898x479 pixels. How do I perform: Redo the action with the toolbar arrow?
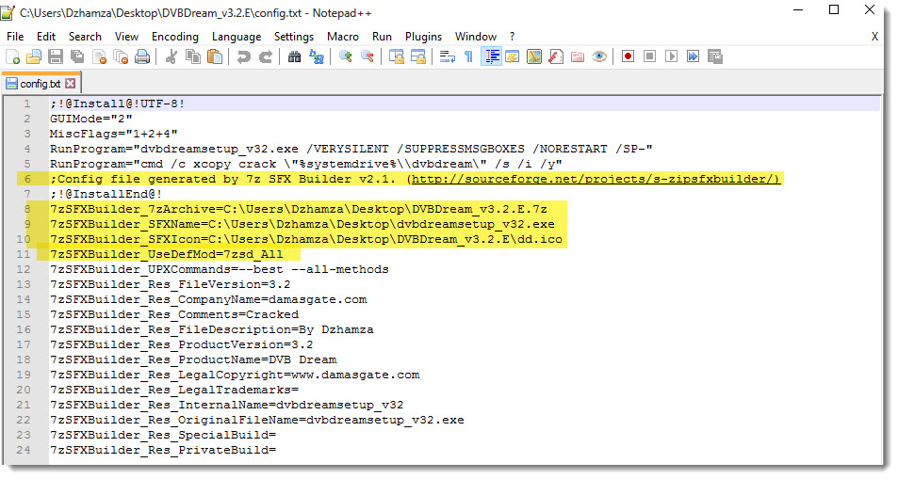coord(265,56)
